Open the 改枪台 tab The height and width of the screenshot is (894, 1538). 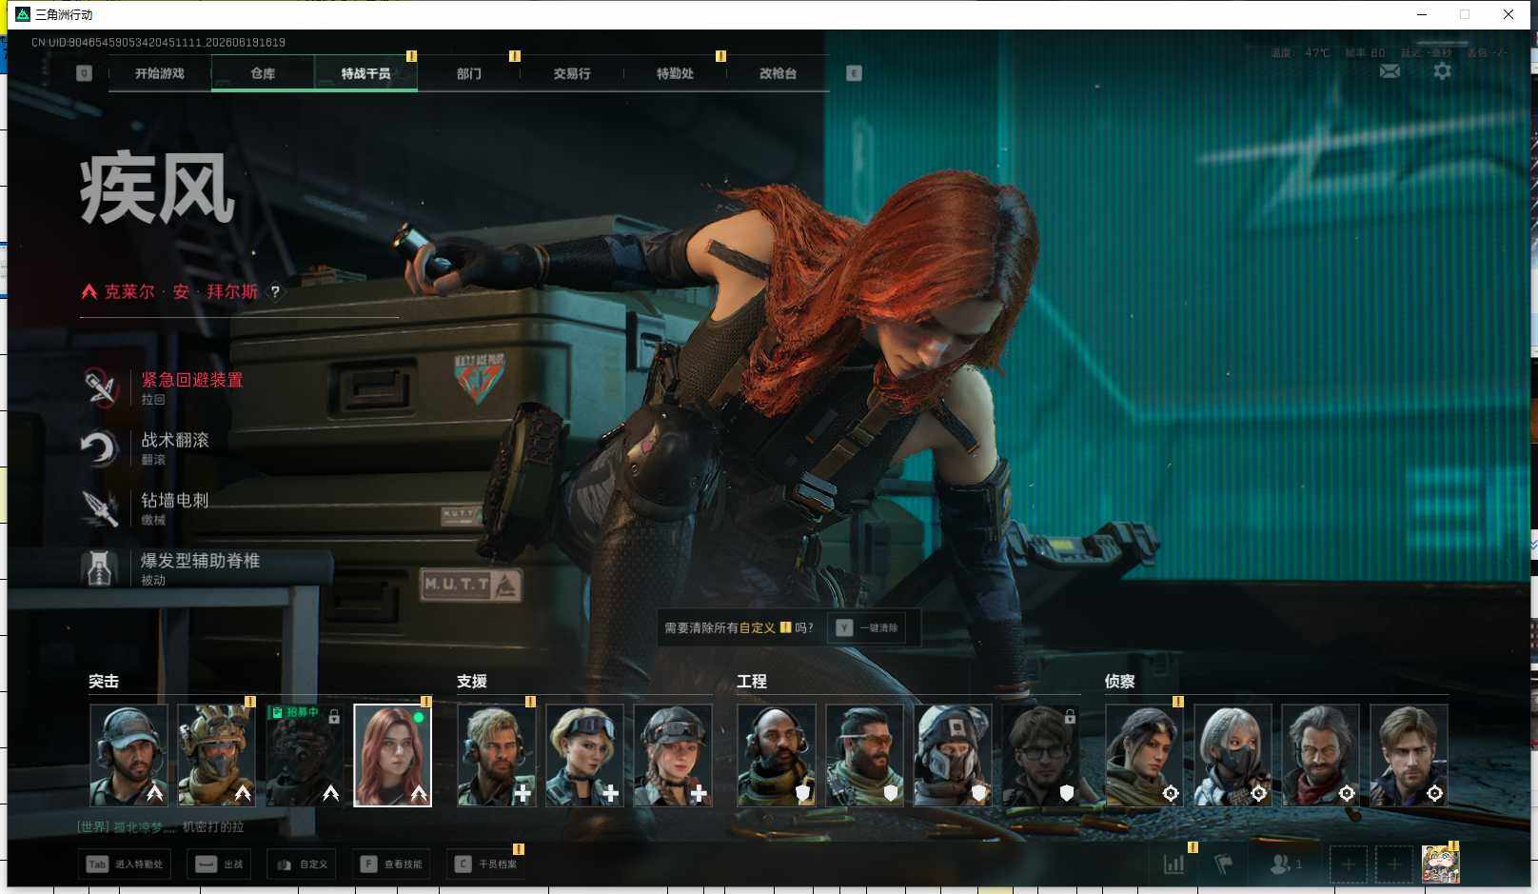(778, 73)
